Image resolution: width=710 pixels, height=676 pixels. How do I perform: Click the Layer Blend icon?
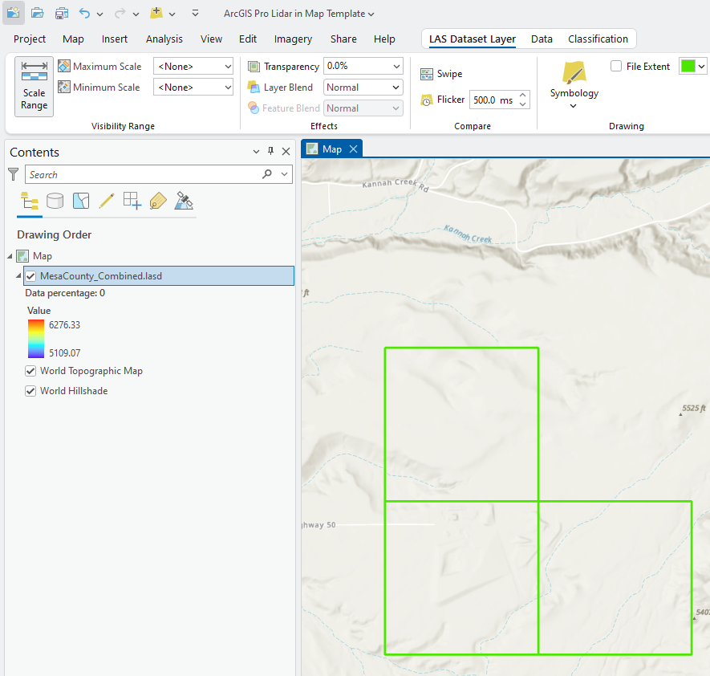pos(255,87)
